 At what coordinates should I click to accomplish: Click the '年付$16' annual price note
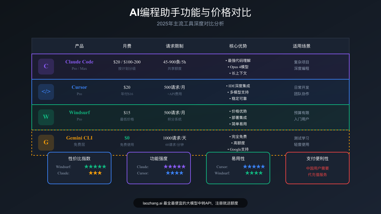[x=127, y=94]
